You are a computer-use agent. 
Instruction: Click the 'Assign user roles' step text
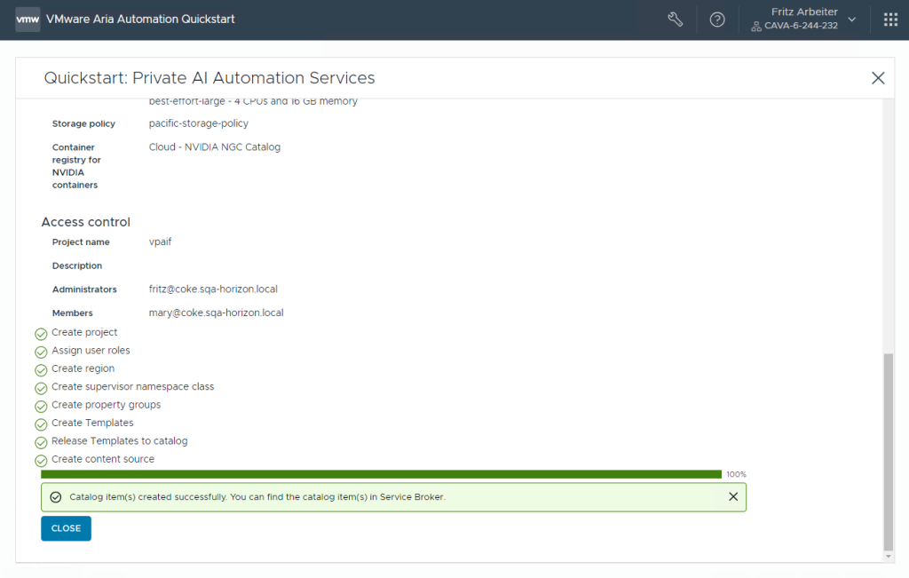click(x=91, y=350)
